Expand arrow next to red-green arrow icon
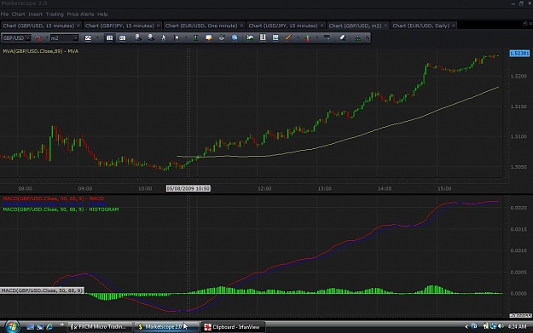 (x=317, y=38)
